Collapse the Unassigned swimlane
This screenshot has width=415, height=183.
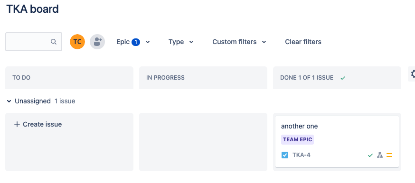click(9, 101)
